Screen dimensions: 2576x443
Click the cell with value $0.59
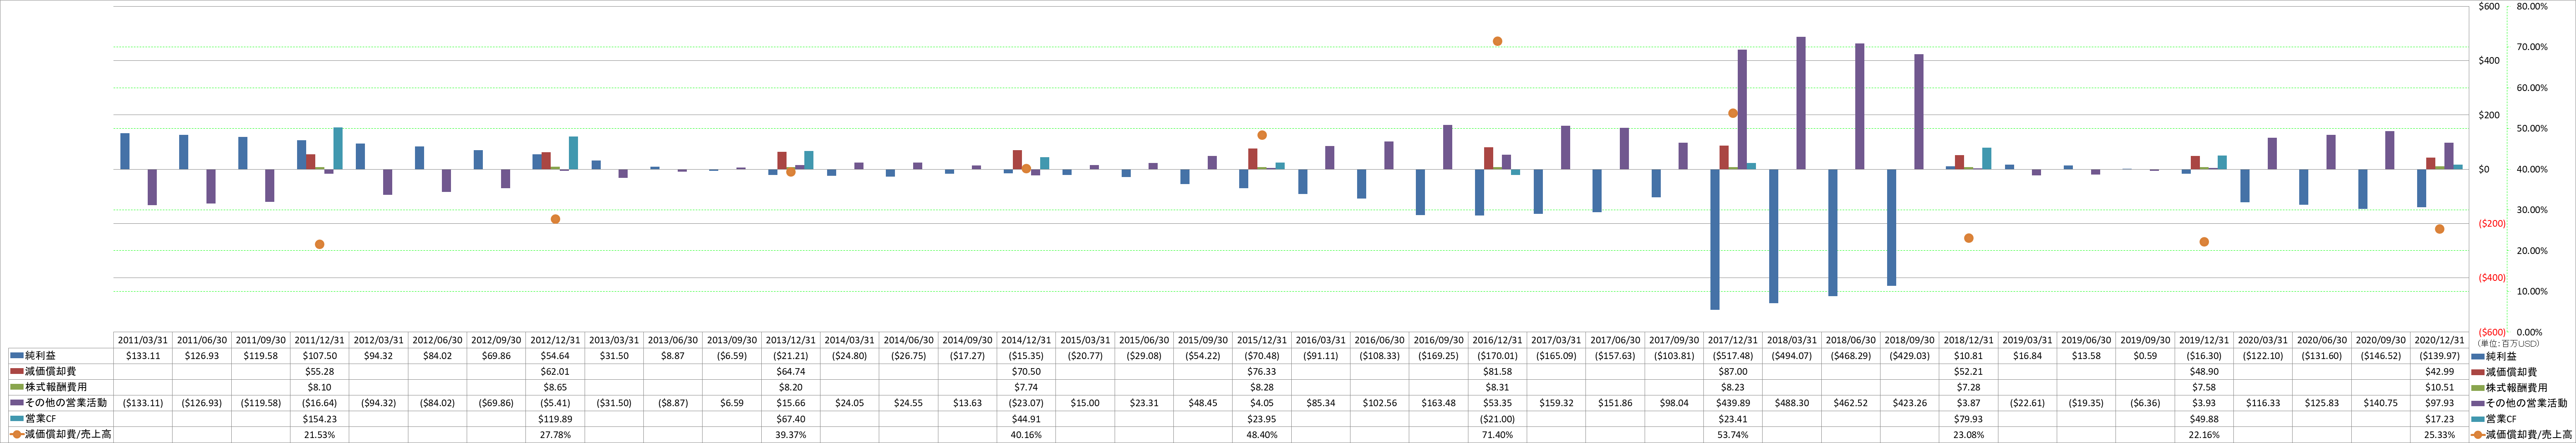[2145, 356]
